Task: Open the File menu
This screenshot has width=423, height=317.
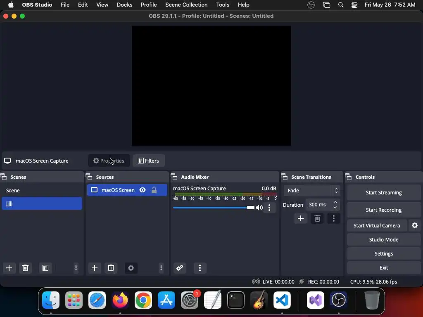Action: click(65, 5)
